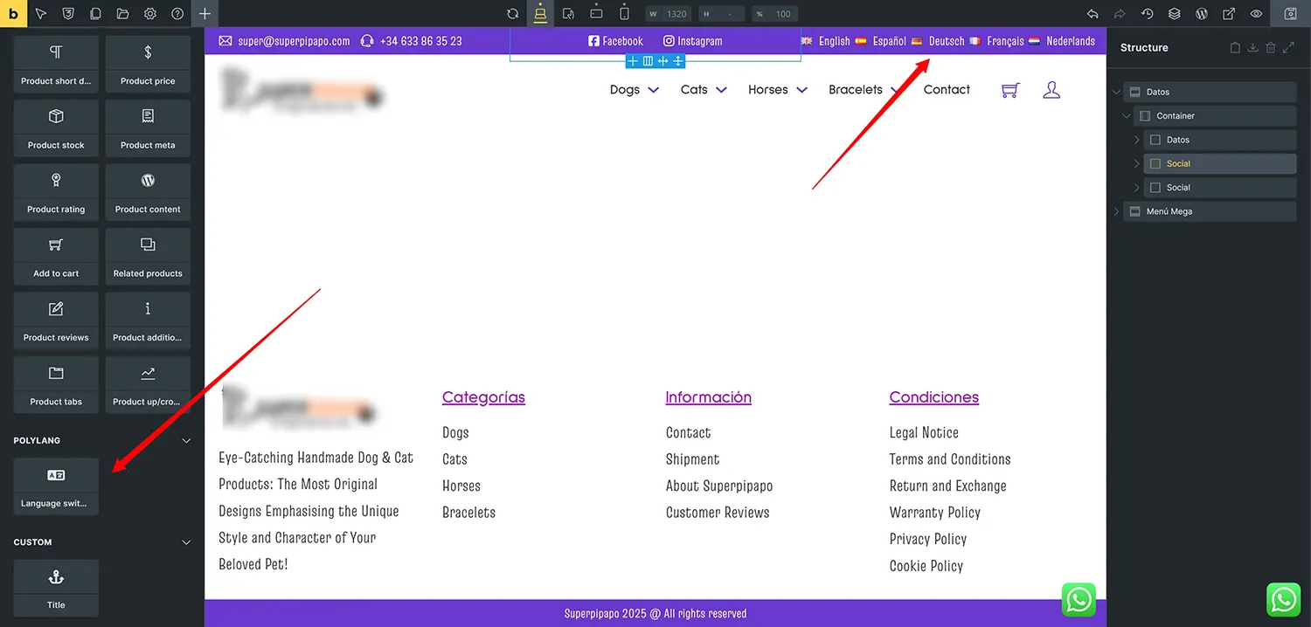This screenshot has height=627, width=1311.
Task: Expand Menú Mega in the Structure panel
Action: (1117, 210)
